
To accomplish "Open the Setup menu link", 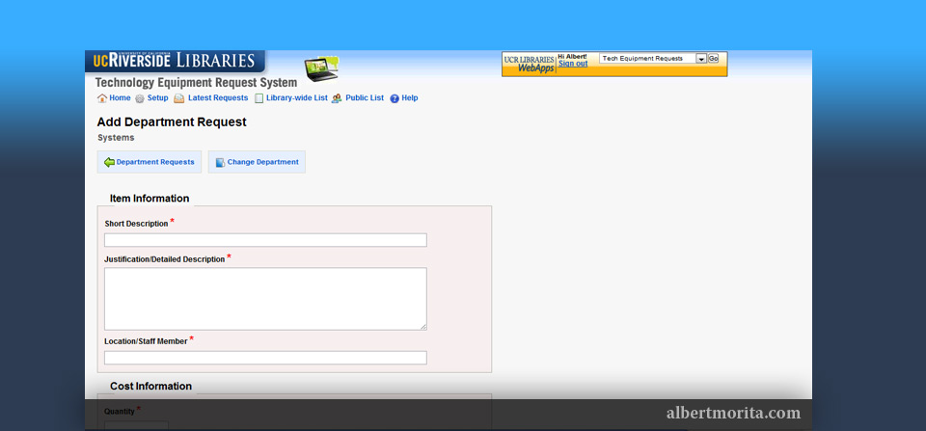I will [157, 98].
